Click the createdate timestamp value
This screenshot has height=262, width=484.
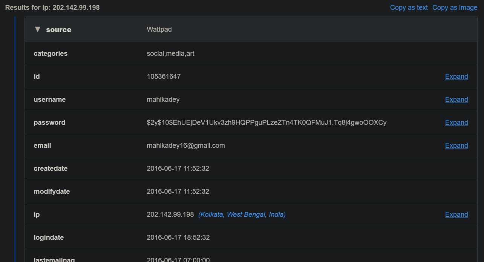tap(178, 169)
